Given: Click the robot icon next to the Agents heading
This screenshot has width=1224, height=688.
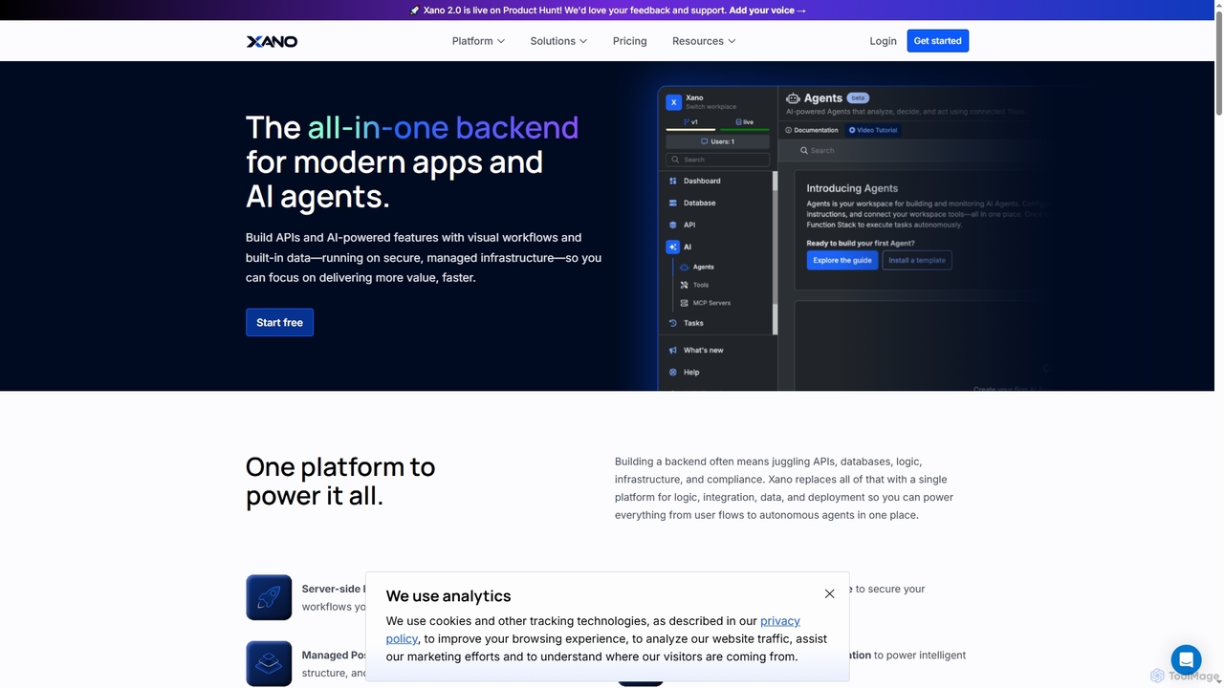Looking at the screenshot, I should click(793, 97).
